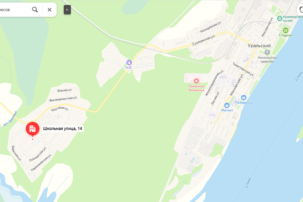Screen dimensions: 303x202
Task: Click the Круговая ул. street label
Action: pos(60,109)
